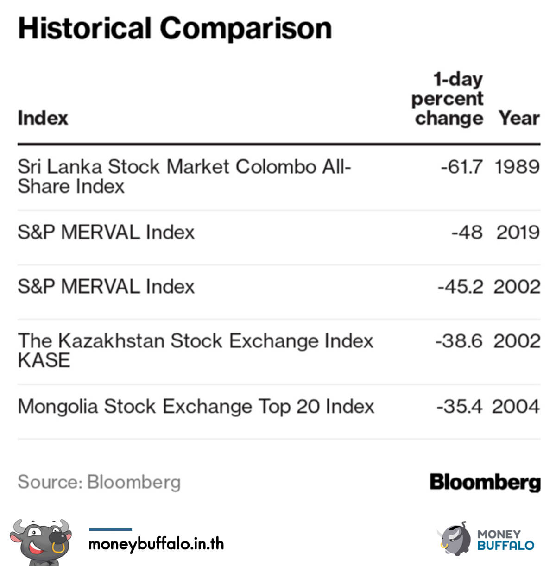Select the Year column header
The image size is (556, 566).
pos(519,118)
